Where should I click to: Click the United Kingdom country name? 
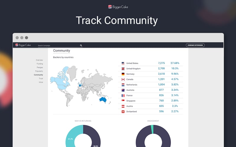(133, 69)
